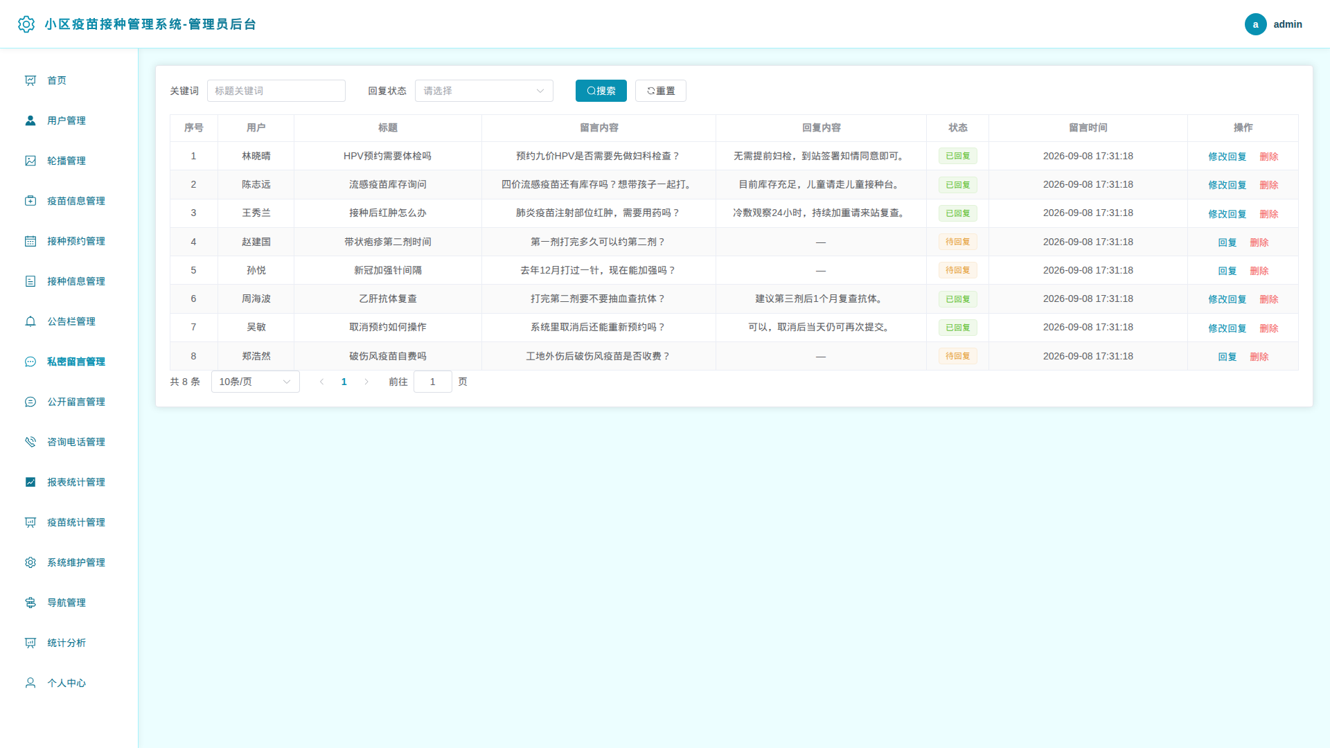Click the 接种信息管理 document icon
The height and width of the screenshot is (748, 1330).
coord(30,281)
